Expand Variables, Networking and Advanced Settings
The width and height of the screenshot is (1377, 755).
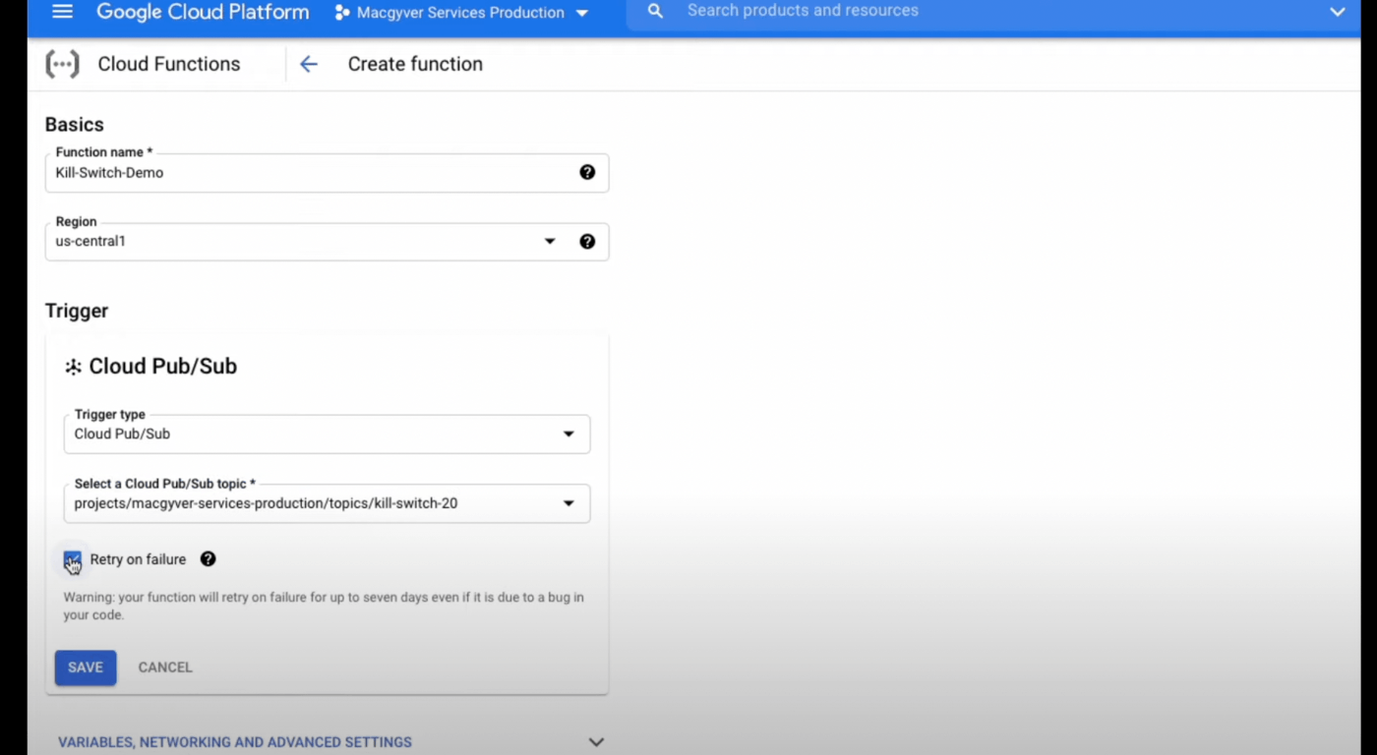pos(330,742)
